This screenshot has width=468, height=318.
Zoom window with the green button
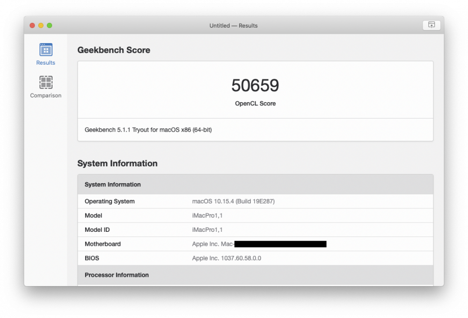pos(50,25)
